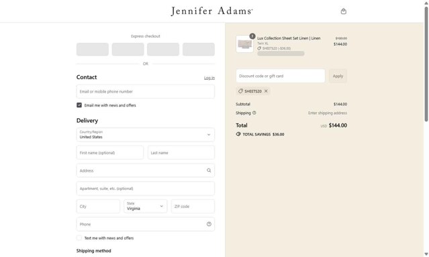
Task: Click the first express checkout button
Action: tap(93, 49)
